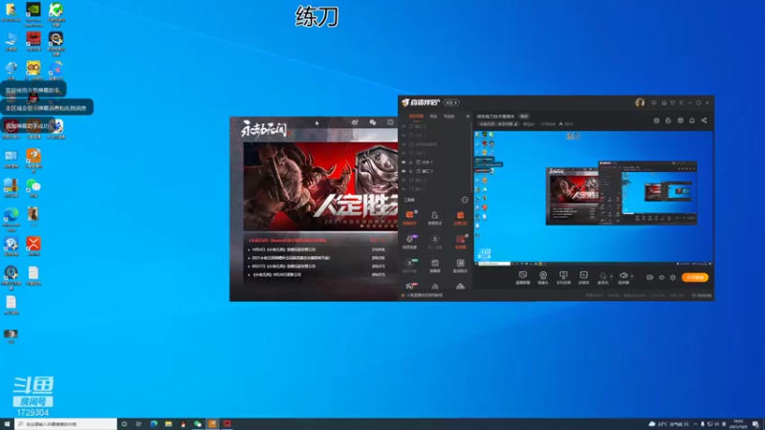Click the message icon in Douyu title bar

pyautogui.click(x=654, y=103)
